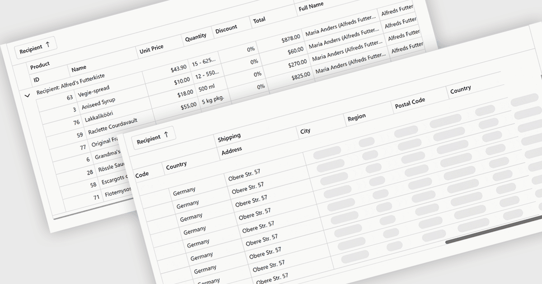Click the $43.90 unit price cell
Image resolution: width=542 pixels, height=284 pixels.
(178, 69)
